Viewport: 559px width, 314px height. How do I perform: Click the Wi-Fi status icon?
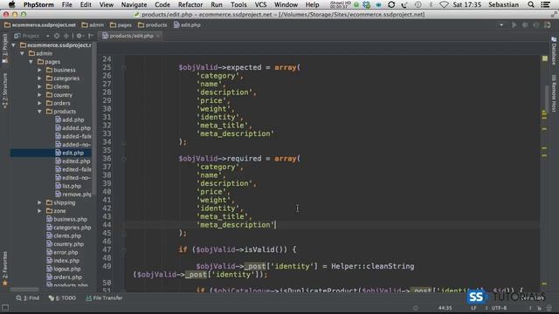(x=444, y=4)
